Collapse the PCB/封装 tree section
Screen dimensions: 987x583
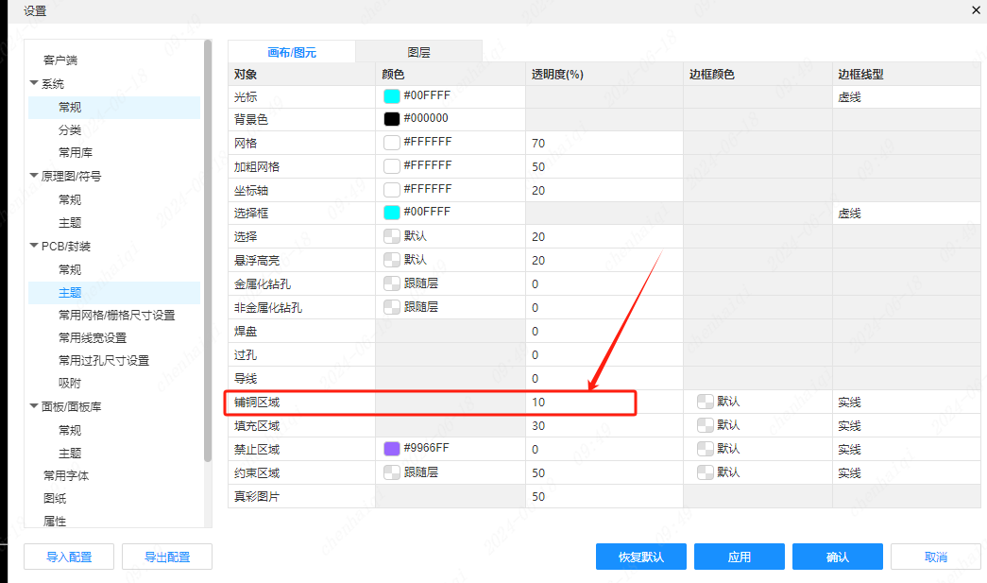tap(34, 247)
